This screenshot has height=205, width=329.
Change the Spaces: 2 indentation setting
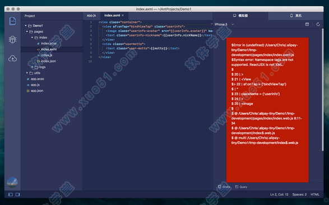pos(299,194)
